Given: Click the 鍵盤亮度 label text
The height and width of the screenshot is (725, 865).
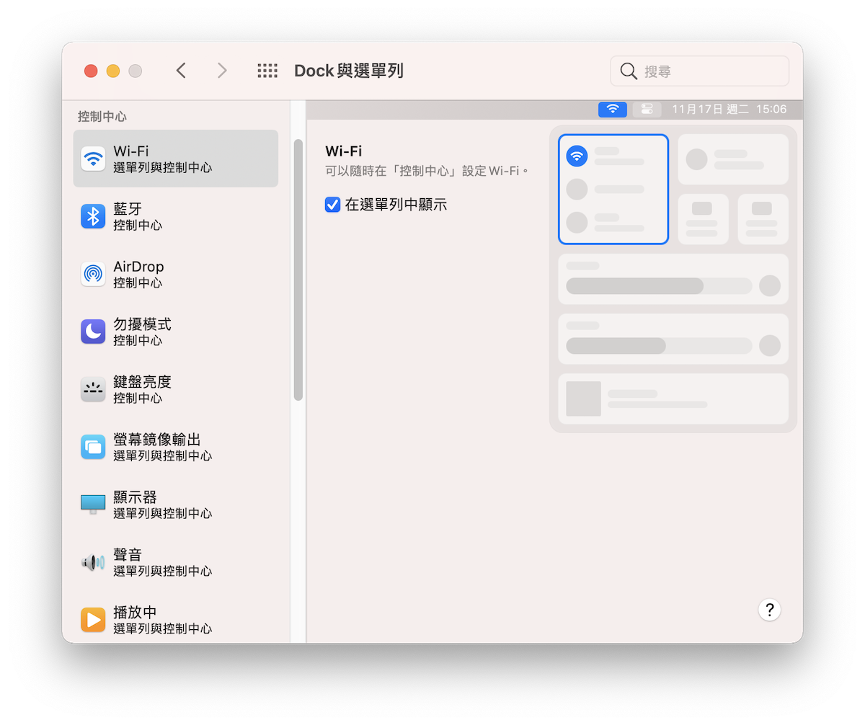Looking at the screenshot, I should click(x=142, y=382).
